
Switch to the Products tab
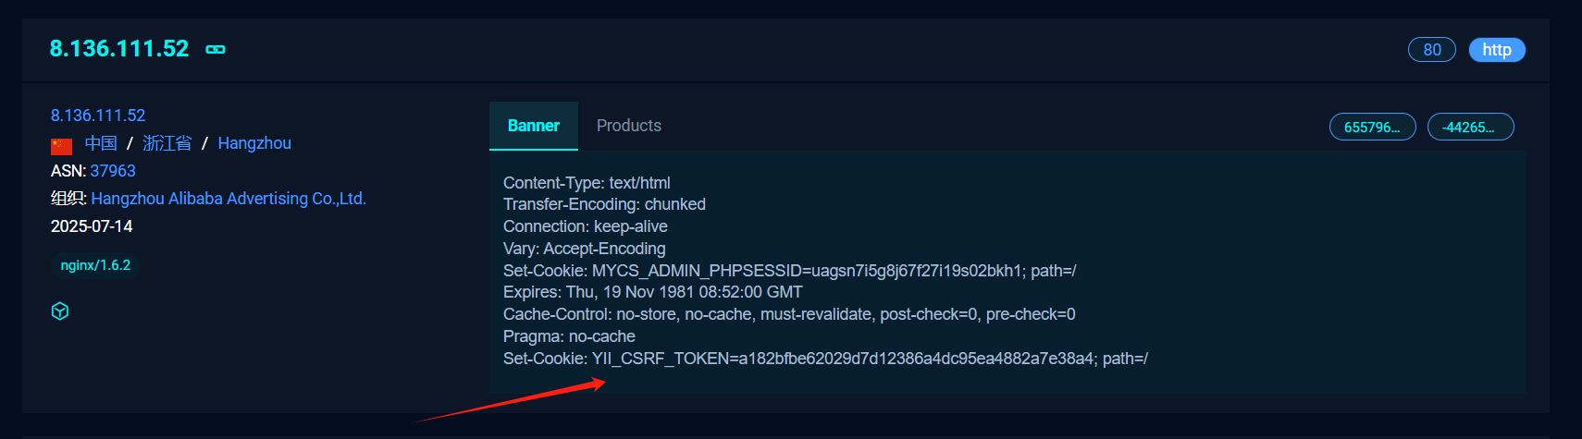[x=629, y=126]
